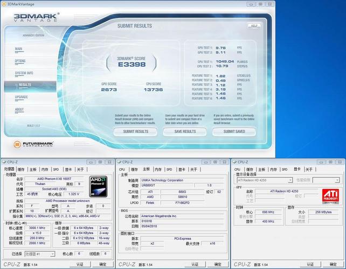The height and width of the screenshot is (269, 346).
Task: Click GPU memory size value 256 MBytes
Action: 323,212
